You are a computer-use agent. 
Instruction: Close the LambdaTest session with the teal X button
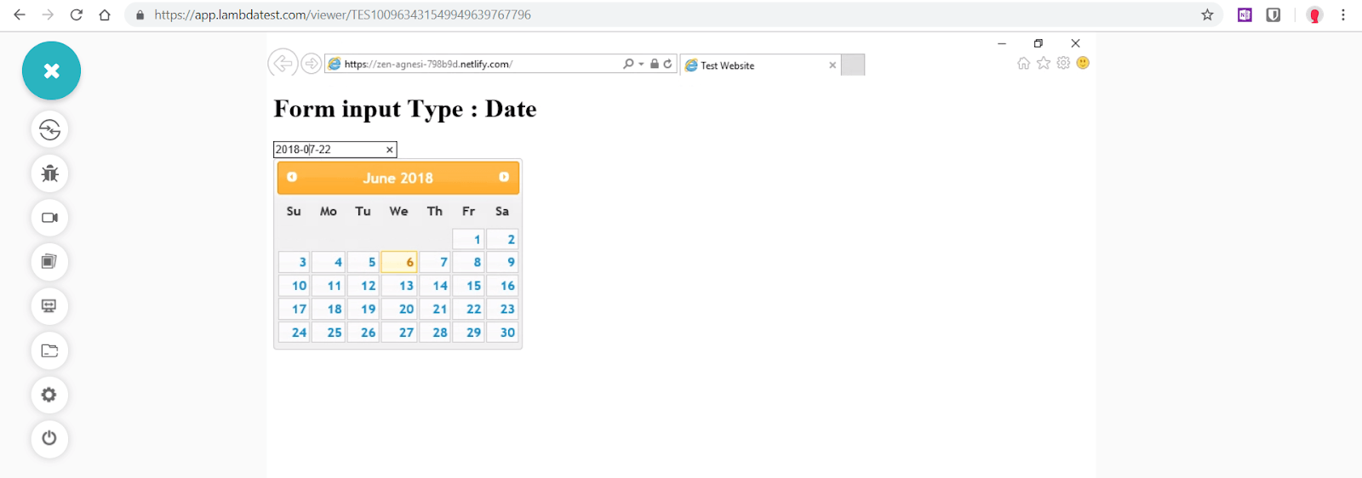(51, 71)
